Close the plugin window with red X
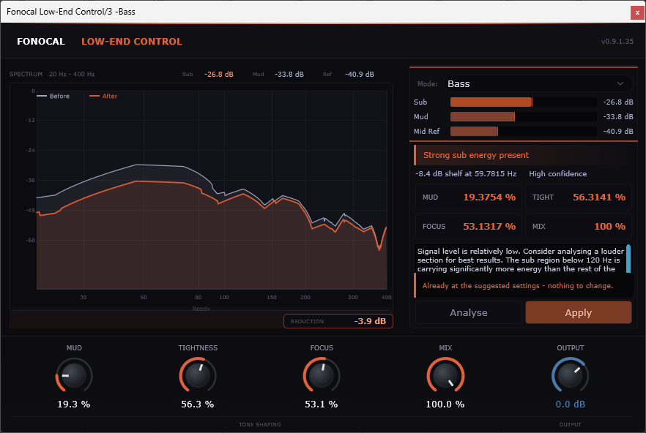Image resolution: width=646 pixels, height=433 pixels. coord(637,12)
